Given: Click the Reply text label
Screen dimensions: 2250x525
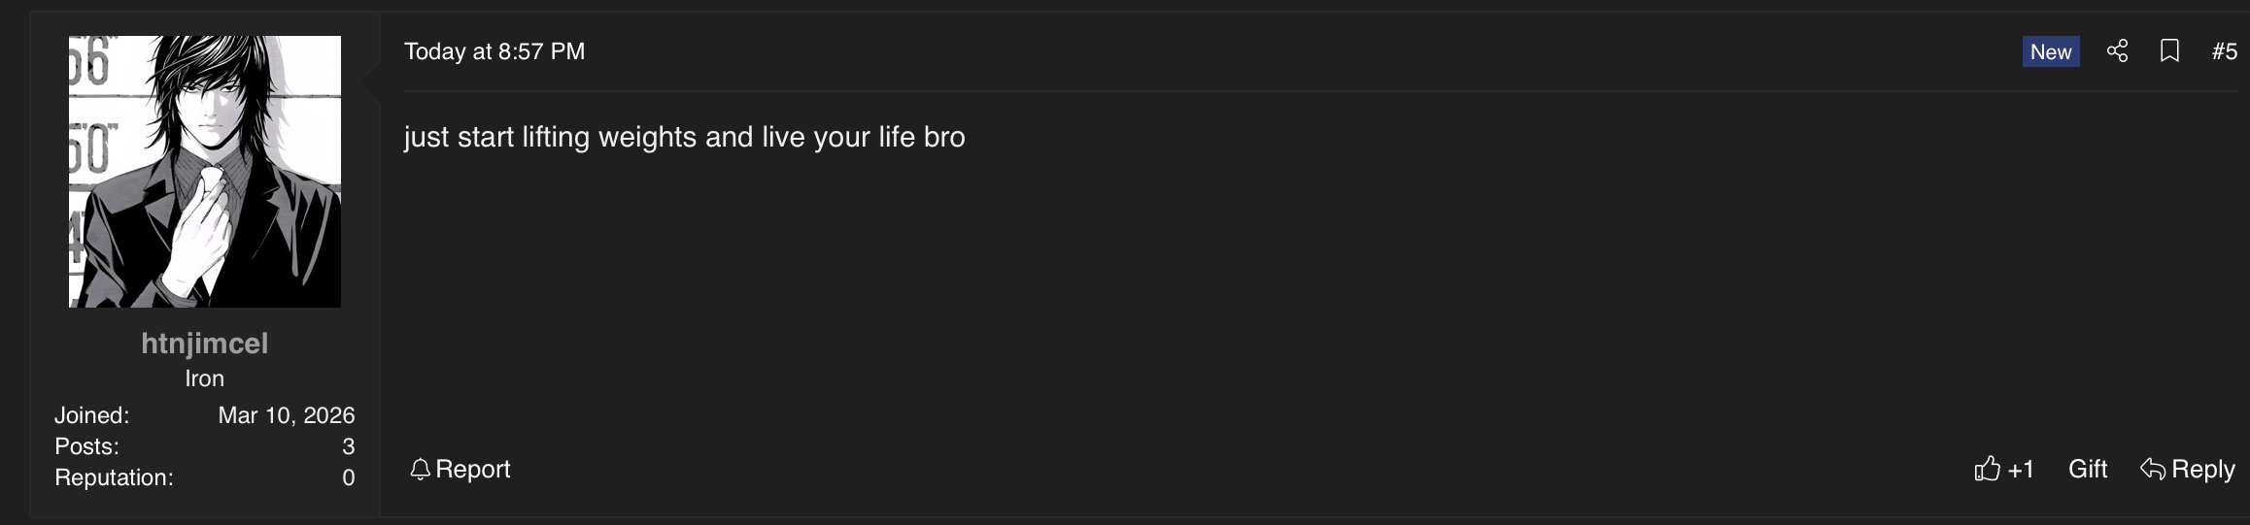Looking at the screenshot, I should coord(2202,470).
